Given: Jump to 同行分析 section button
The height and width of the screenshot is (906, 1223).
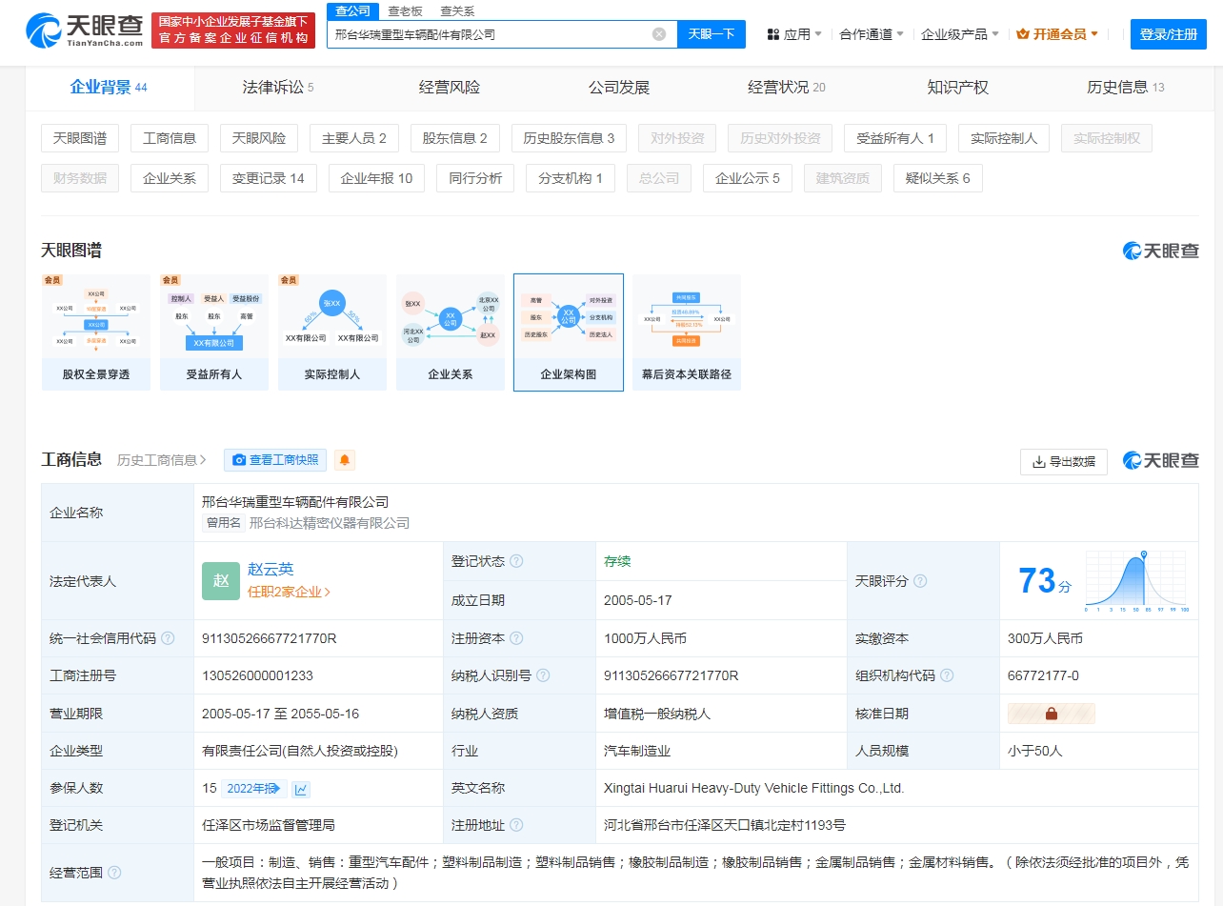Looking at the screenshot, I should (476, 178).
